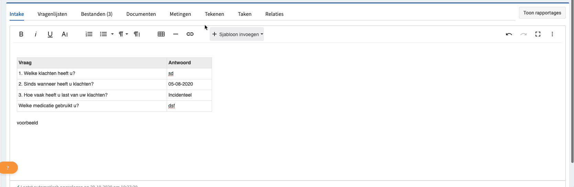574x187 pixels.
Task: Open the orange help question mark button
Action: 8,168
